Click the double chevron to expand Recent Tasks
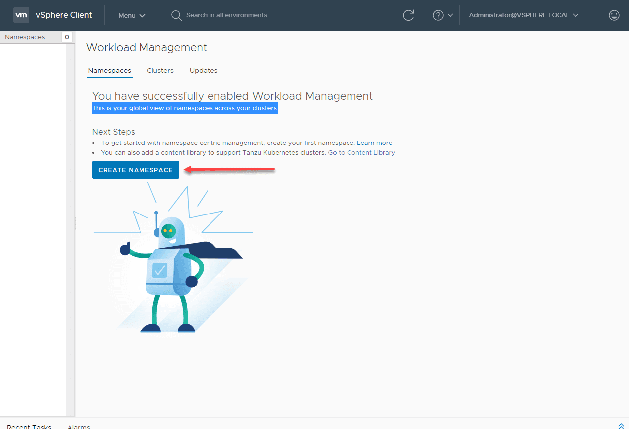The width and height of the screenshot is (629, 429). [x=621, y=426]
